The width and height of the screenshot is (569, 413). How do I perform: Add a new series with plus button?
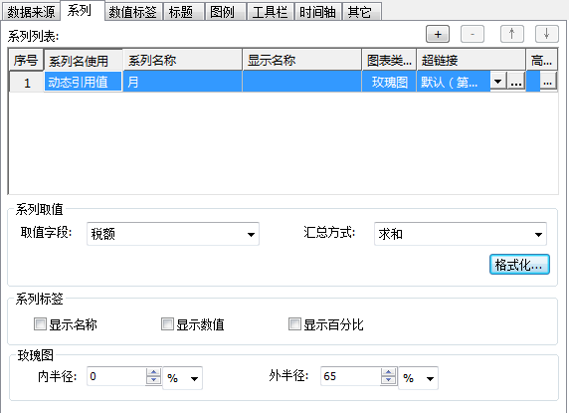point(438,34)
